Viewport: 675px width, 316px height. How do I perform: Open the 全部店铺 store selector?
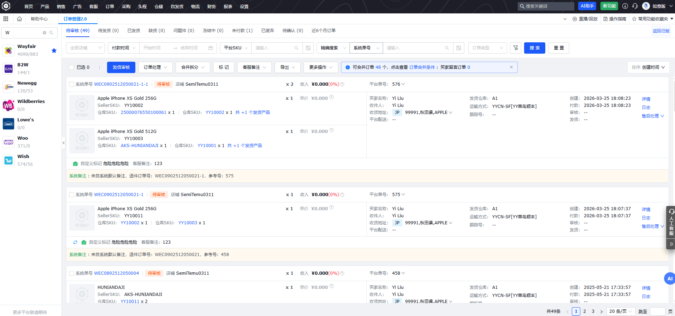click(85, 48)
